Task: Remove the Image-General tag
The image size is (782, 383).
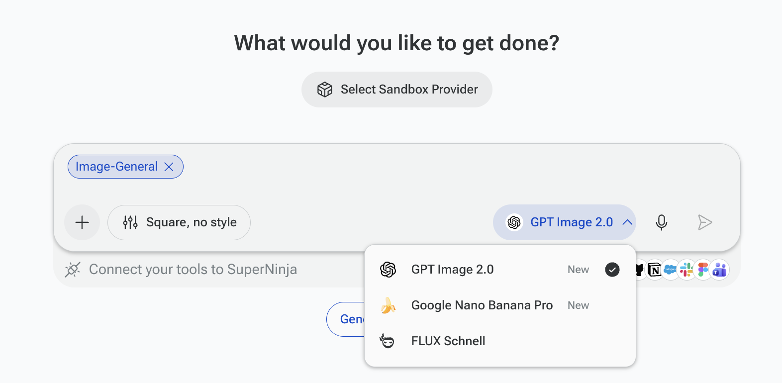Action: tap(169, 167)
